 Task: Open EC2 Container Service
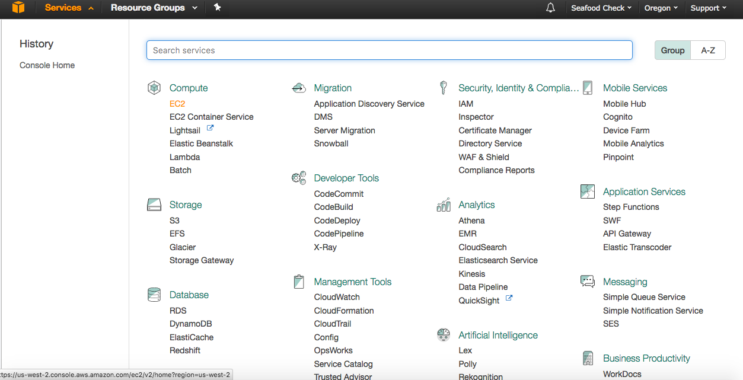pos(212,117)
